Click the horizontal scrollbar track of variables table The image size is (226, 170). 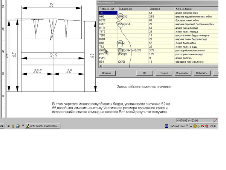[x=160, y=66]
